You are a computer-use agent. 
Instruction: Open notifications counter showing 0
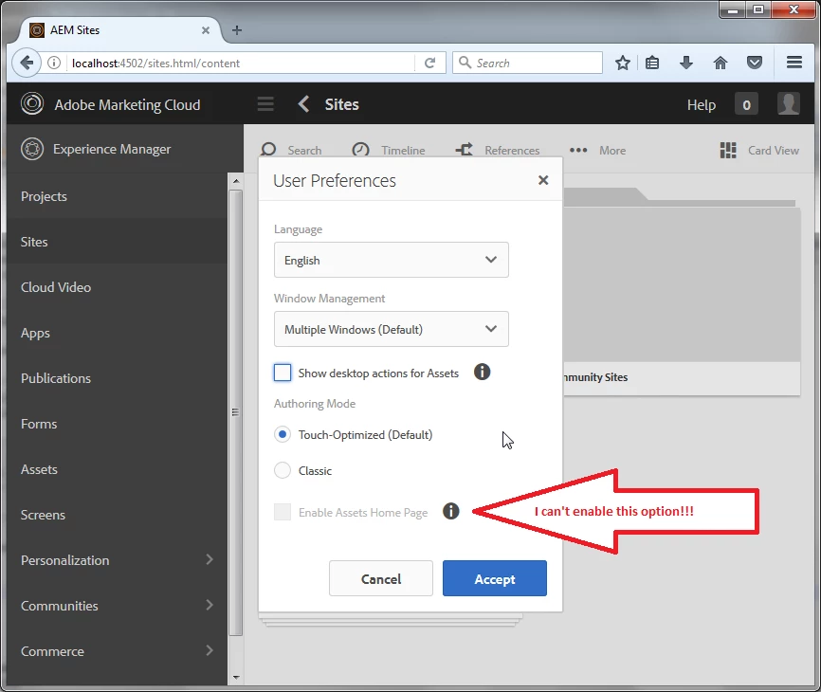click(746, 104)
